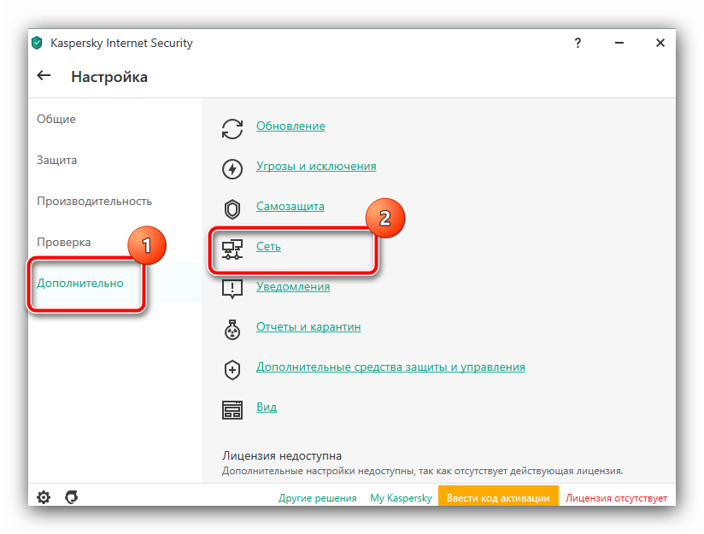The image size is (704, 534).
Task: Minimize the Kaspersky window
Action: tap(619, 43)
